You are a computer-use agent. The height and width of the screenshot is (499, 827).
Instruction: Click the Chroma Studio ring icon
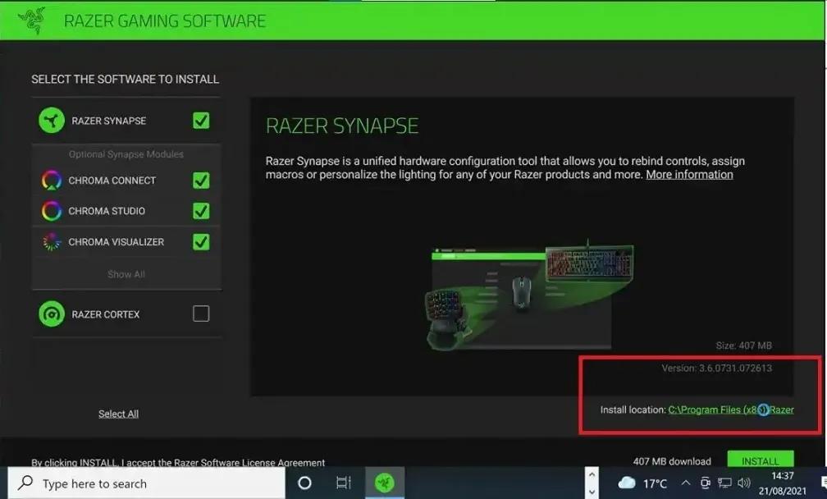point(52,211)
